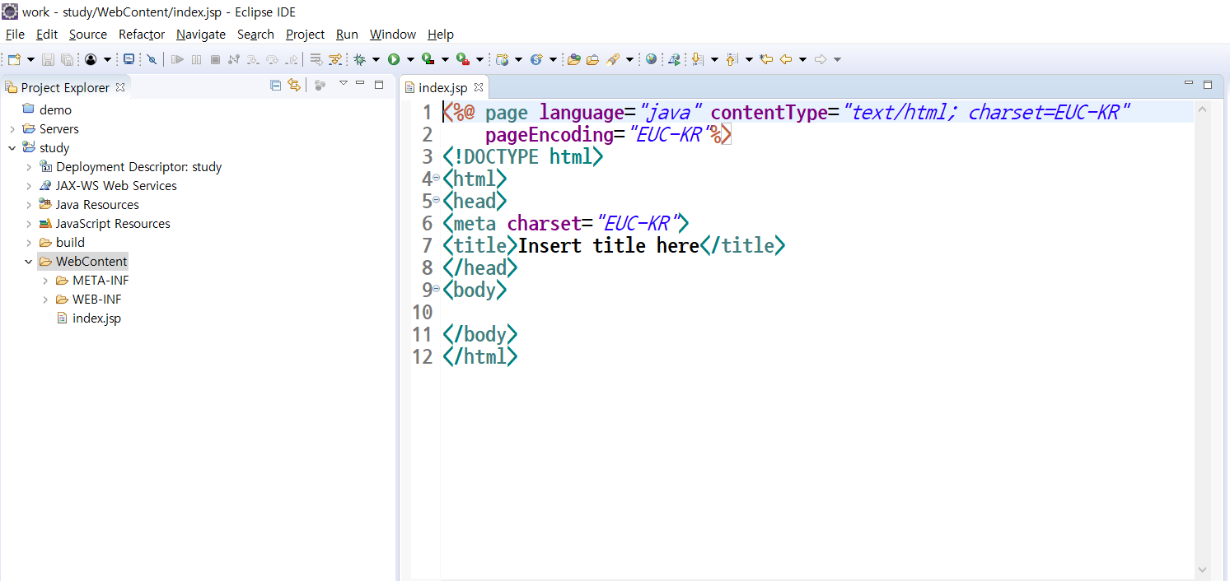Click the Disconnect debug icon

click(234, 59)
